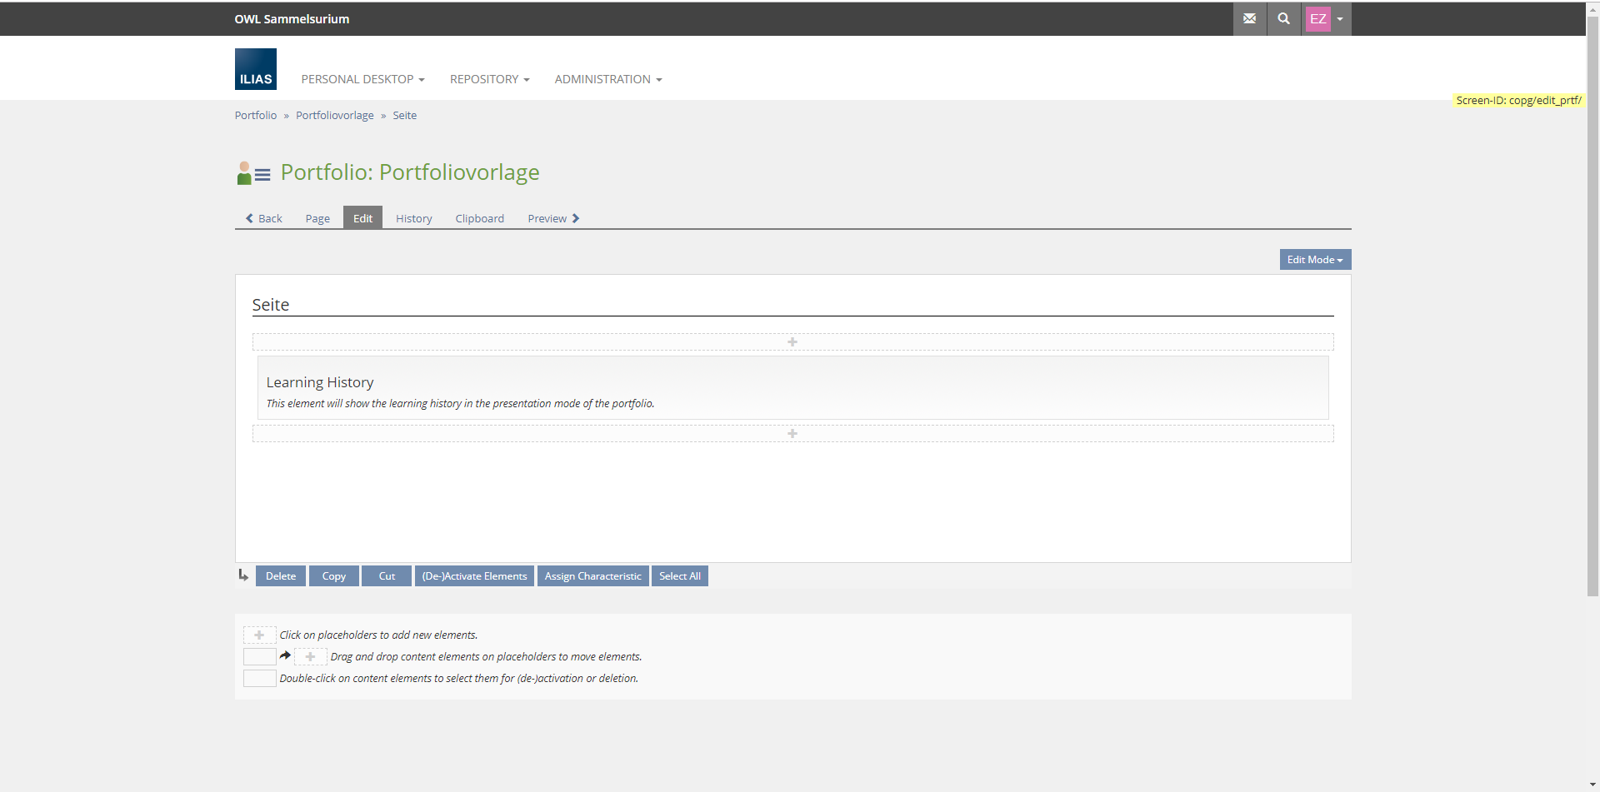Click the Select All button
Image resolution: width=1600 pixels, height=792 pixels.
click(679, 576)
